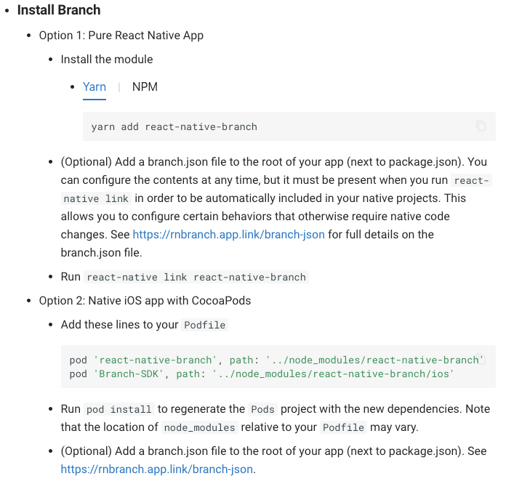
Task: Click the Install the module bullet text
Action: coord(107,60)
